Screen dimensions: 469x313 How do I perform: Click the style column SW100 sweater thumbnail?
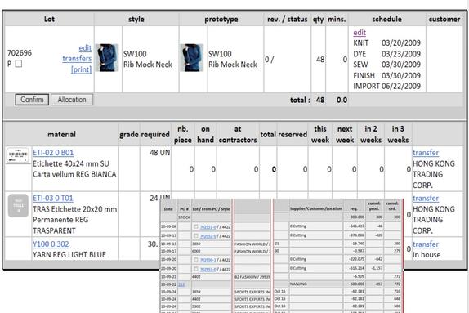(107, 58)
